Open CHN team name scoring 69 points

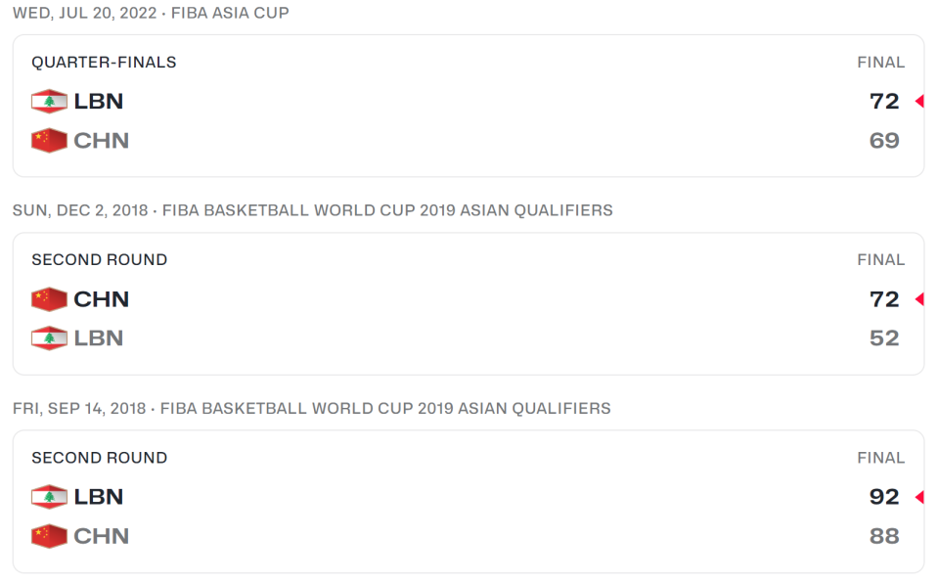(101, 140)
